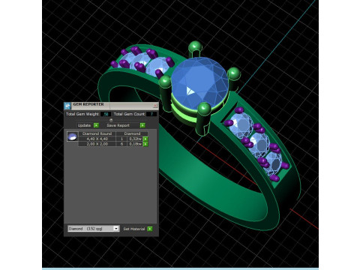Click the quantity cell showing 1
This screenshot has width=360, height=270.
click(x=122, y=139)
